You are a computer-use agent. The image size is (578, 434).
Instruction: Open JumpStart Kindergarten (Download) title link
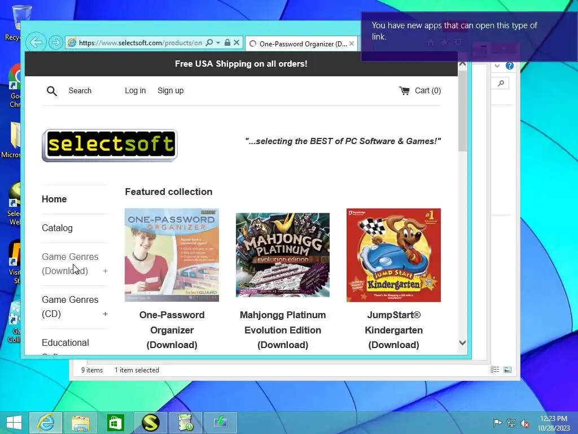393,330
